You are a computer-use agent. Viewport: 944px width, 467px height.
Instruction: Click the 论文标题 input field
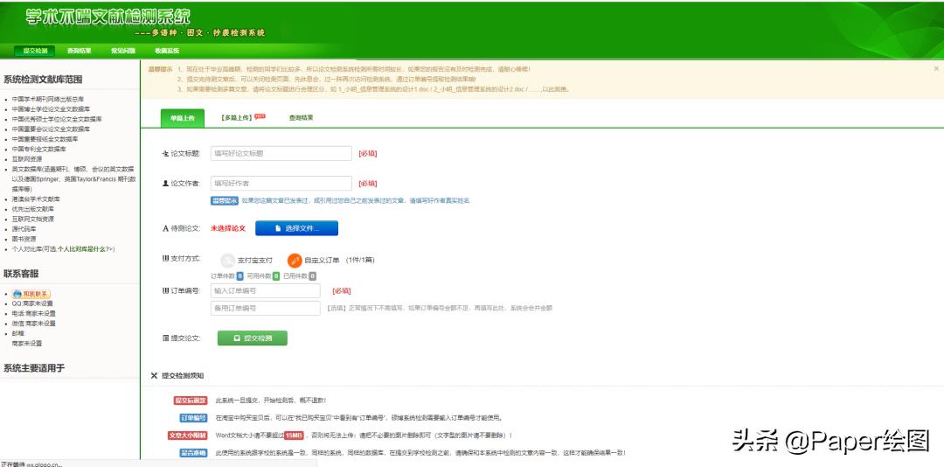pyautogui.click(x=281, y=153)
